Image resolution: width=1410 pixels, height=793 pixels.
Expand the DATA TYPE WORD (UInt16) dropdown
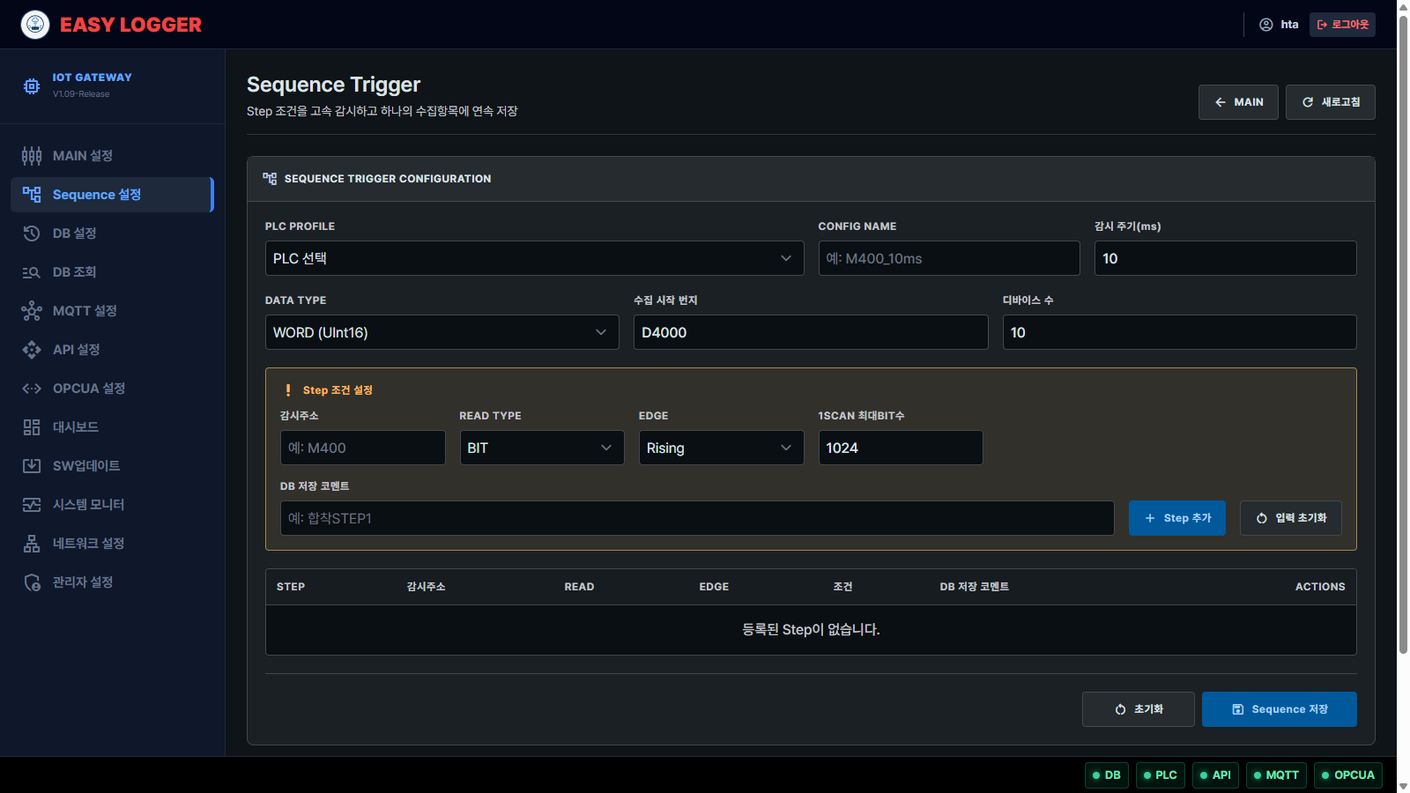(442, 332)
